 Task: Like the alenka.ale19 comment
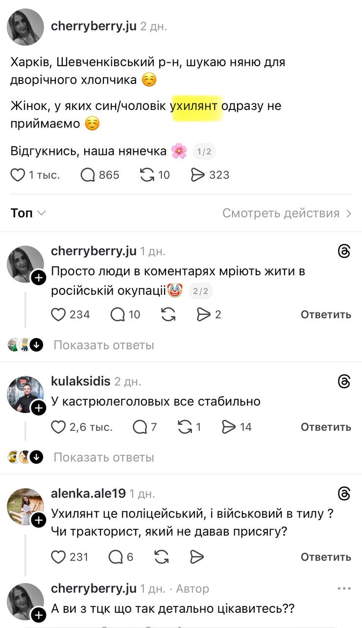pos(59,557)
